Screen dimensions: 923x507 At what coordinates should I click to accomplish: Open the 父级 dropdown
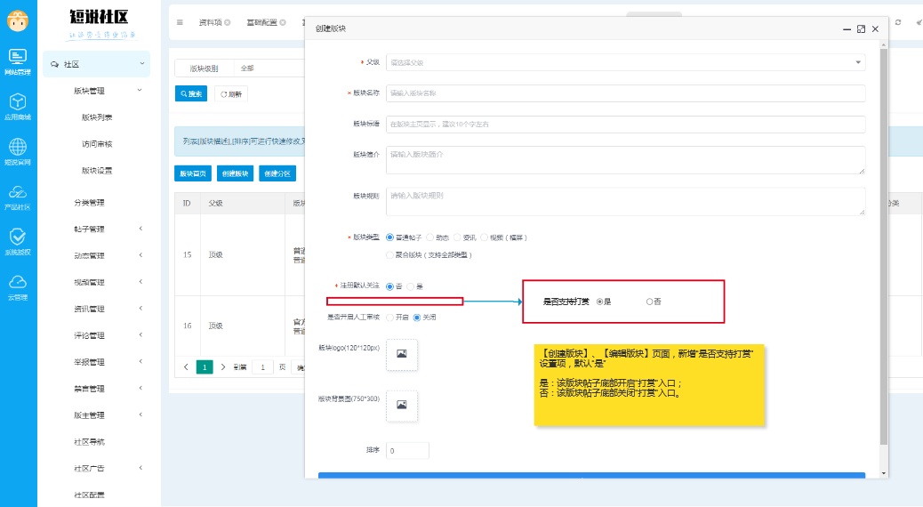tap(626, 62)
